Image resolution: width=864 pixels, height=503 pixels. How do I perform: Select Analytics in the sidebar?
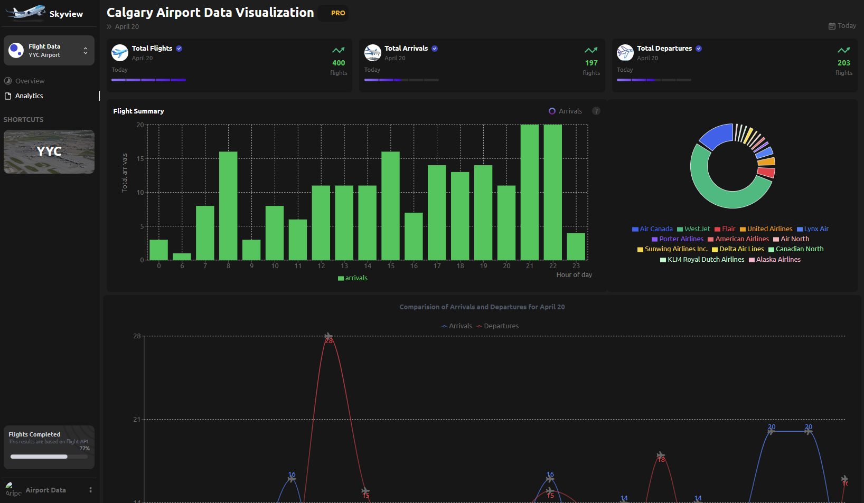[29, 96]
